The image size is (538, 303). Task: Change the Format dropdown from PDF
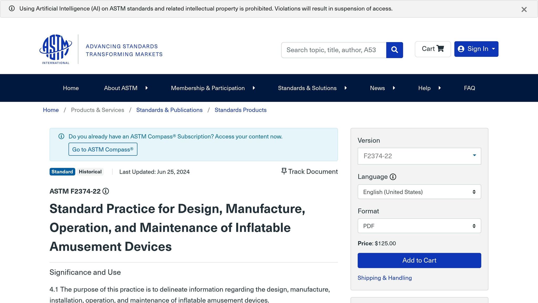(x=419, y=226)
